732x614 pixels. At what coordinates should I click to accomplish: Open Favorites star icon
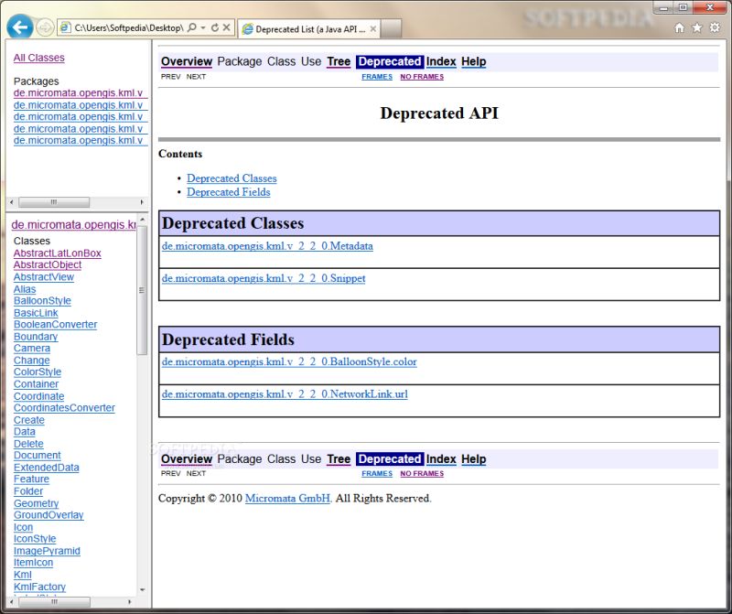pyautogui.click(x=697, y=28)
